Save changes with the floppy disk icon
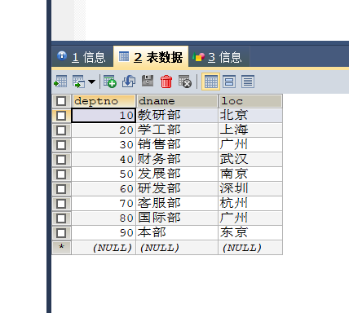This screenshot has width=349, height=313. coord(148,82)
